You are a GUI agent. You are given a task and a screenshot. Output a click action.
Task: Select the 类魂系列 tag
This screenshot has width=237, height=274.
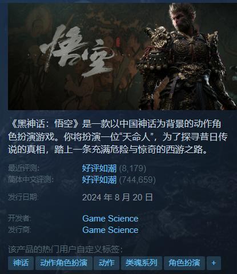point(142,263)
